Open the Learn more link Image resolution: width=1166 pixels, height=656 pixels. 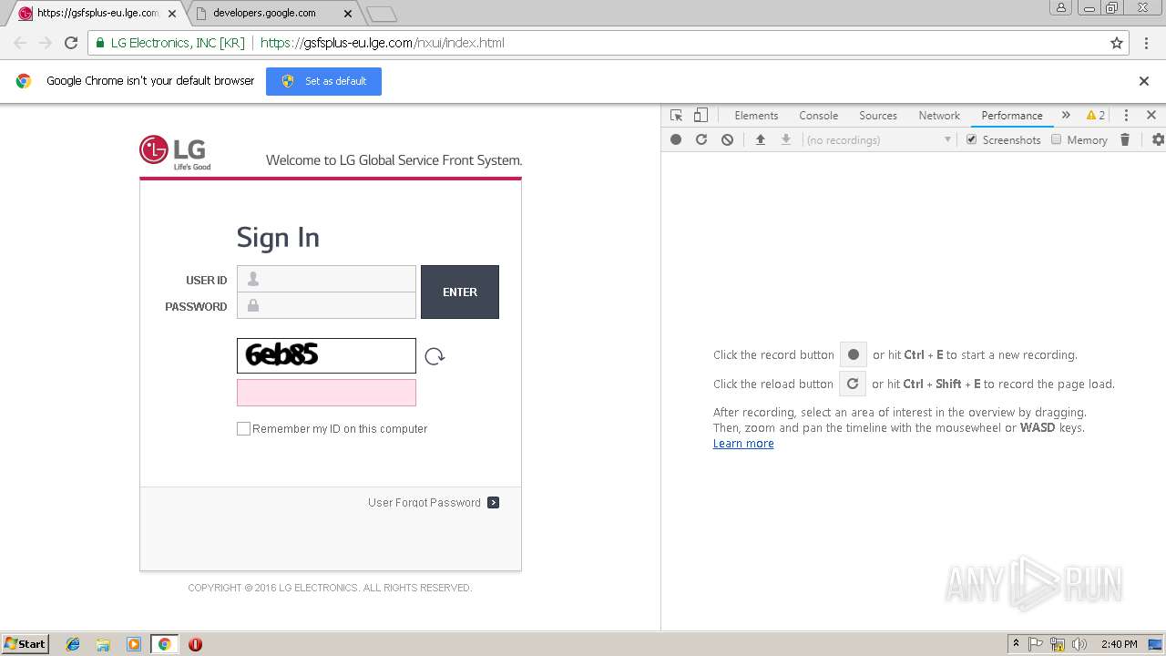pyautogui.click(x=743, y=444)
